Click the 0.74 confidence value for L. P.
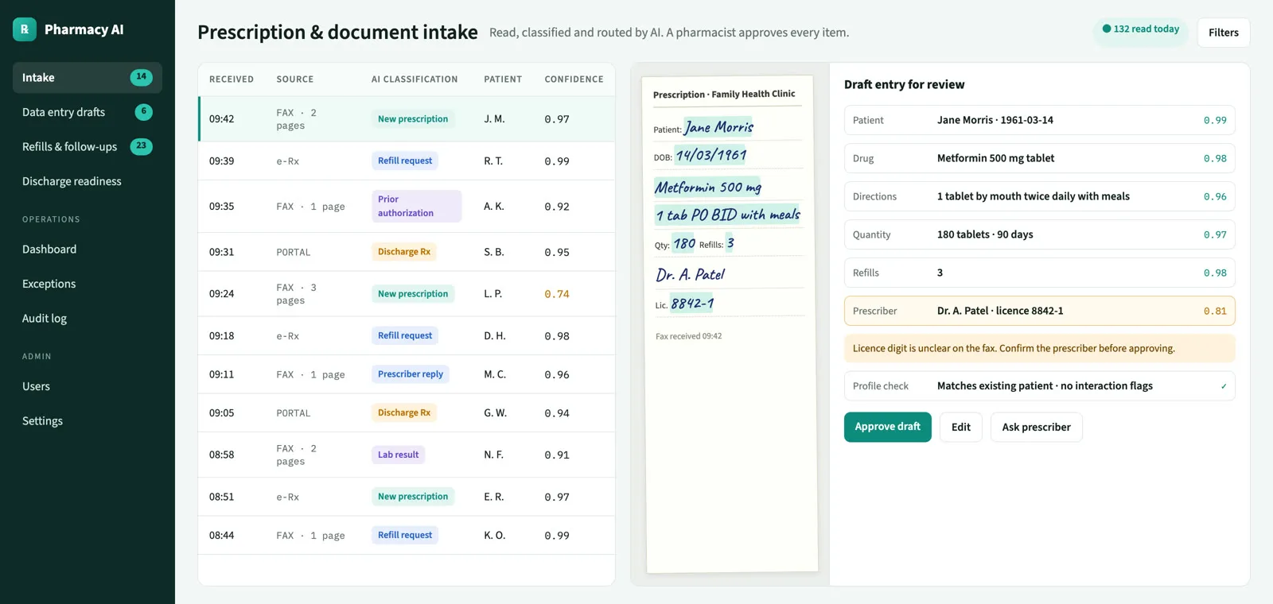The height and width of the screenshot is (604, 1273). pos(557,294)
